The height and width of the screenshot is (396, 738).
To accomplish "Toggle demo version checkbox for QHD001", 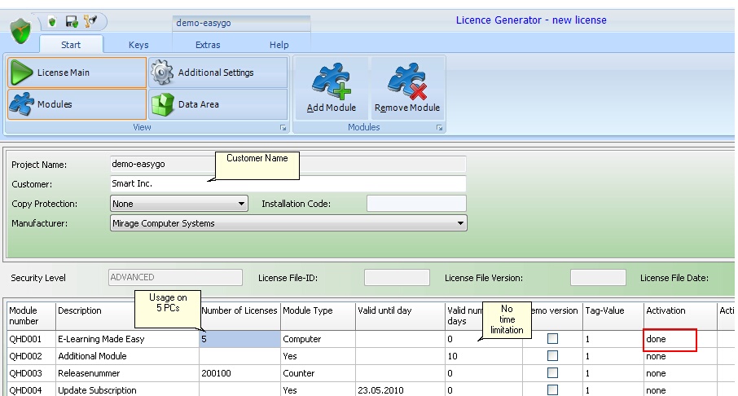I will pos(553,338).
